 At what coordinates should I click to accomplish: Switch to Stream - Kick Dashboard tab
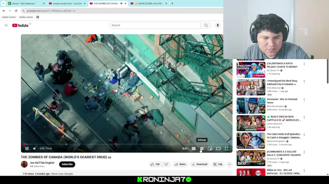click(x=27, y=4)
